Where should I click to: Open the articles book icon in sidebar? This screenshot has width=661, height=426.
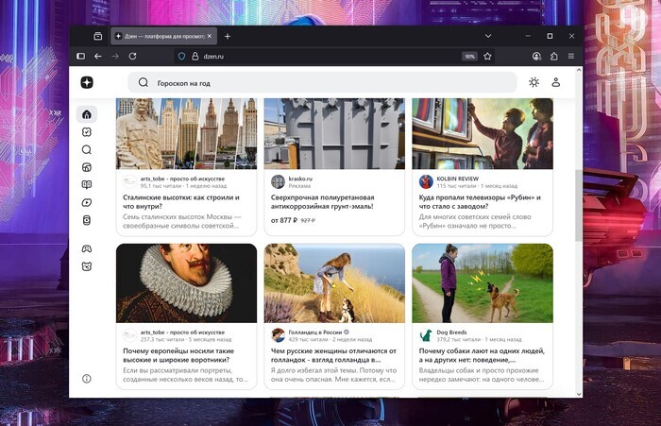click(x=87, y=185)
